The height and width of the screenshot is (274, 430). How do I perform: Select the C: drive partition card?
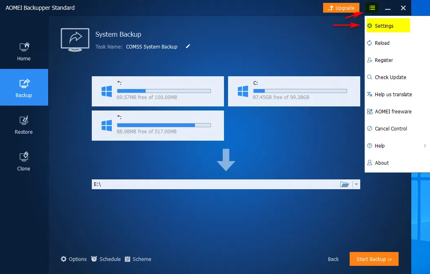click(x=294, y=91)
